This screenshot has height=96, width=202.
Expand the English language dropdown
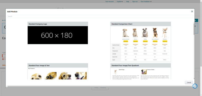(120, 2)
